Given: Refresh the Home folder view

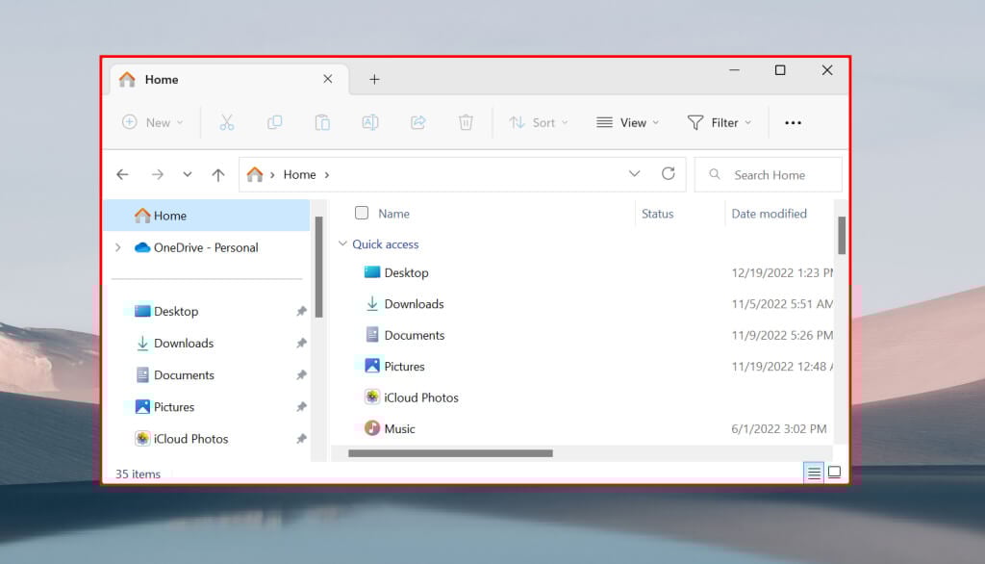Looking at the screenshot, I should pyautogui.click(x=669, y=173).
